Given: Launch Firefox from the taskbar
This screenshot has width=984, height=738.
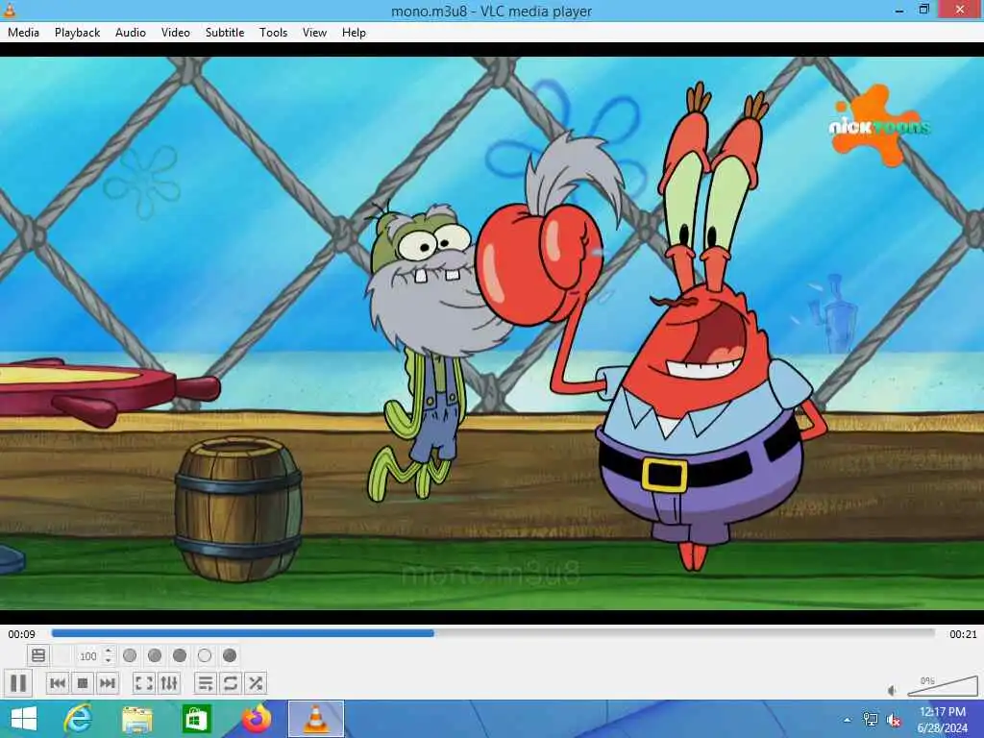Looking at the screenshot, I should (x=256, y=719).
